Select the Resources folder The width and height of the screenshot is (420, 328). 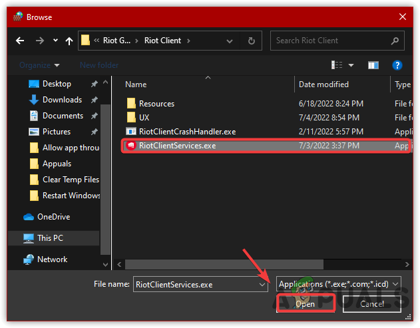(156, 104)
